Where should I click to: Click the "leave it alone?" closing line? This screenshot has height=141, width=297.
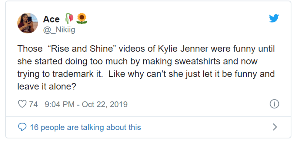pos(47,86)
